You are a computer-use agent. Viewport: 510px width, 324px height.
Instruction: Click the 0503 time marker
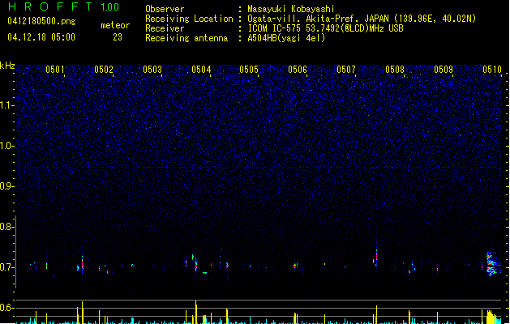[152, 70]
